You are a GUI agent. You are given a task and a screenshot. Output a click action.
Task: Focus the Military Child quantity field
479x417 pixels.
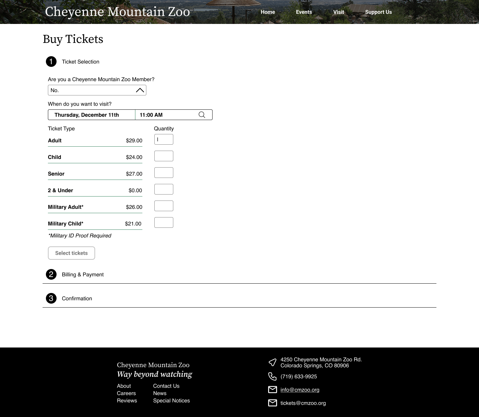pyautogui.click(x=164, y=222)
